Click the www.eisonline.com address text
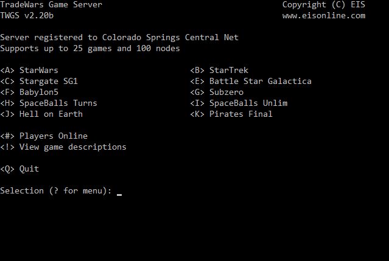The height and width of the screenshot is (261, 389). click(x=324, y=16)
